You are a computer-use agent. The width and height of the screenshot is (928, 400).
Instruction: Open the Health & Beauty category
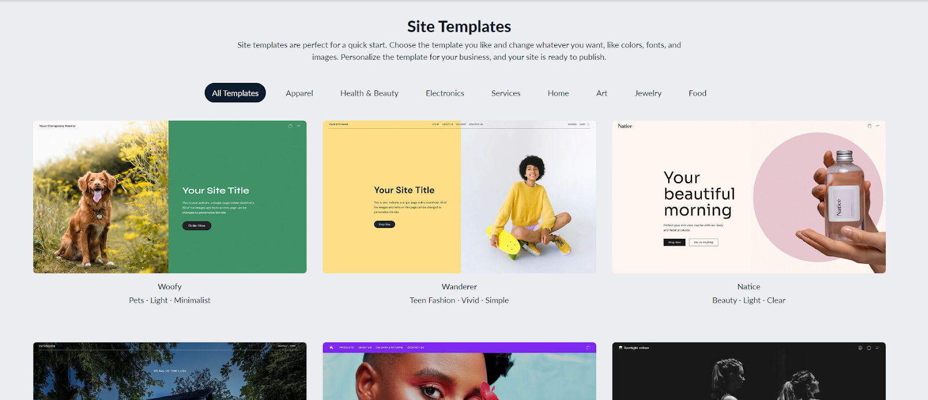369,93
